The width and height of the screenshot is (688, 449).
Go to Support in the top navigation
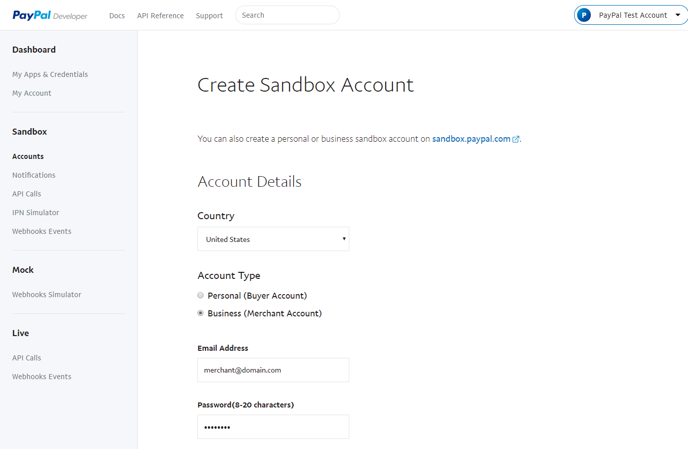pyautogui.click(x=210, y=16)
